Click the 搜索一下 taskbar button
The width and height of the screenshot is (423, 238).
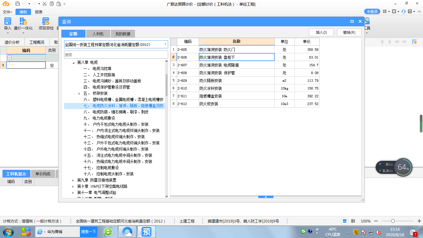(89, 231)
